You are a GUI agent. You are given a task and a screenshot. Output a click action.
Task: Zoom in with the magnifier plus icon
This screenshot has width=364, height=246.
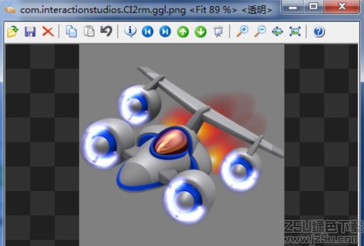pyautogui.click(x=242, y=32)
